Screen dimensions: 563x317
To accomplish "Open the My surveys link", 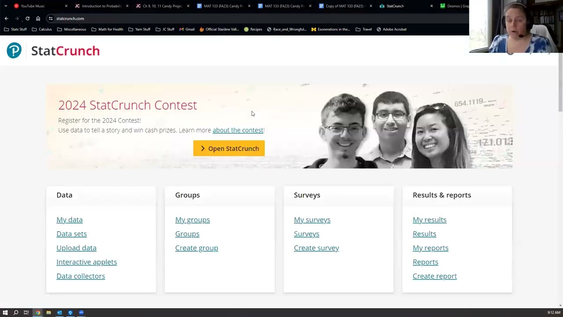I will point(312,220).
